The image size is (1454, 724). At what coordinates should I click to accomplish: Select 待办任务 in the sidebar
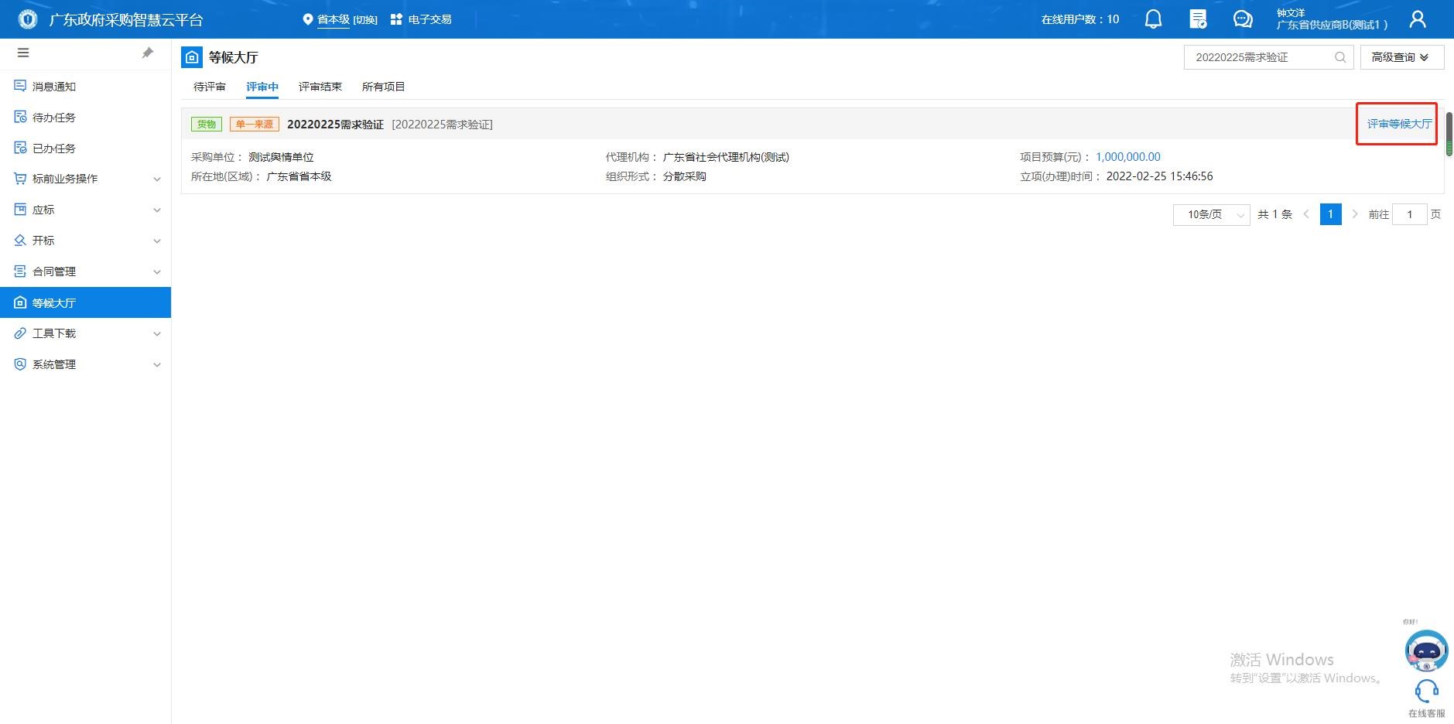coord(85,117)
